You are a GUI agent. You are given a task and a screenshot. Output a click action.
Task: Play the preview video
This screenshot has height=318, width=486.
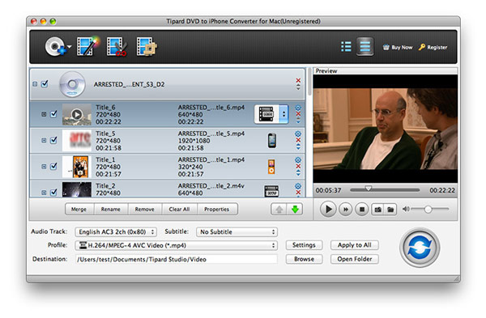[x=328, y=210]
